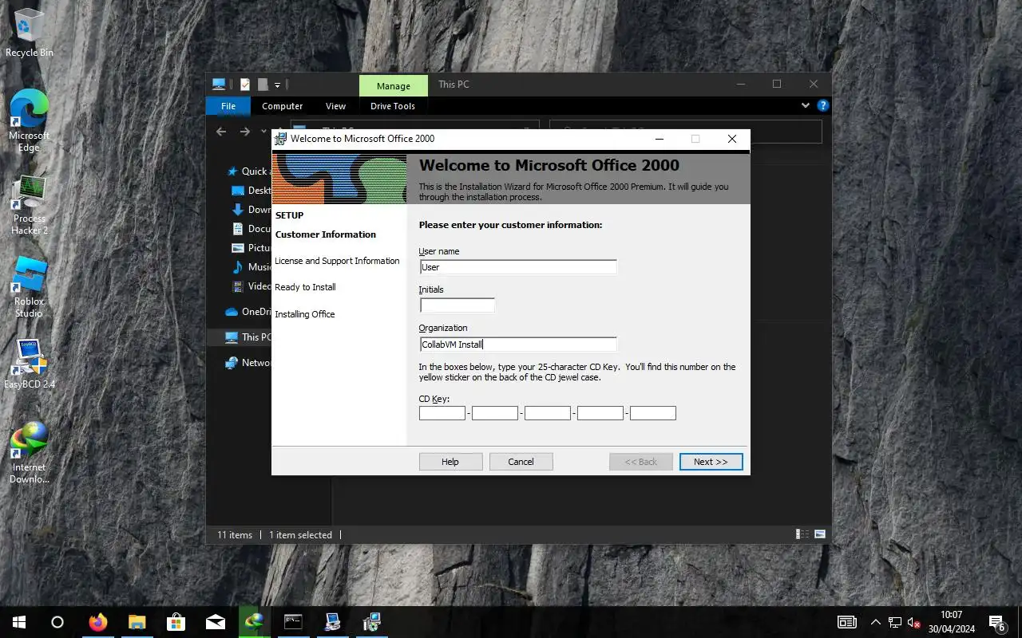
Task: Click the User name field
Action: 518,267
